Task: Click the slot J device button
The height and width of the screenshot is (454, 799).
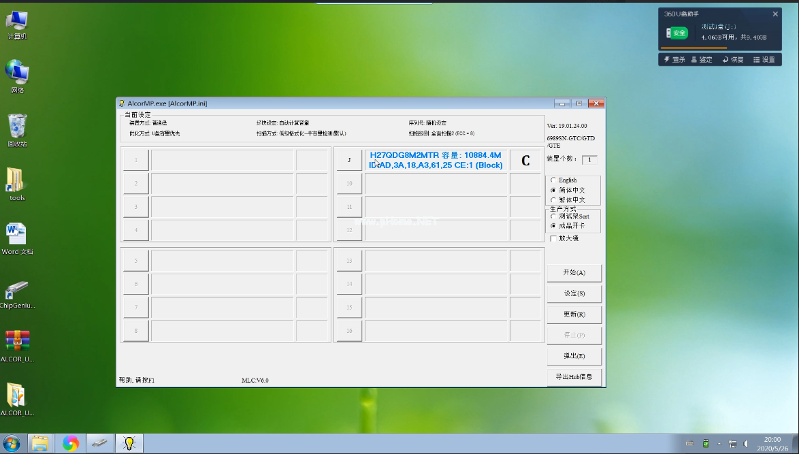Action: [x=349, y=161]
